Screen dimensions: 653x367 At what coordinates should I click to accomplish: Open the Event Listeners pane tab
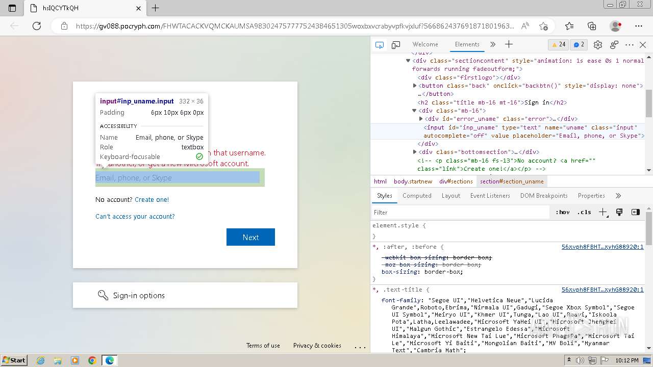pyautogui.click(x=490, y=196)
